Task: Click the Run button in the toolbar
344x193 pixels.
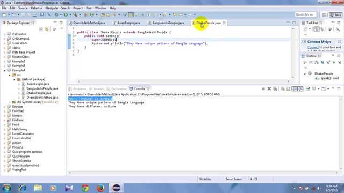Action: (66, 14)
